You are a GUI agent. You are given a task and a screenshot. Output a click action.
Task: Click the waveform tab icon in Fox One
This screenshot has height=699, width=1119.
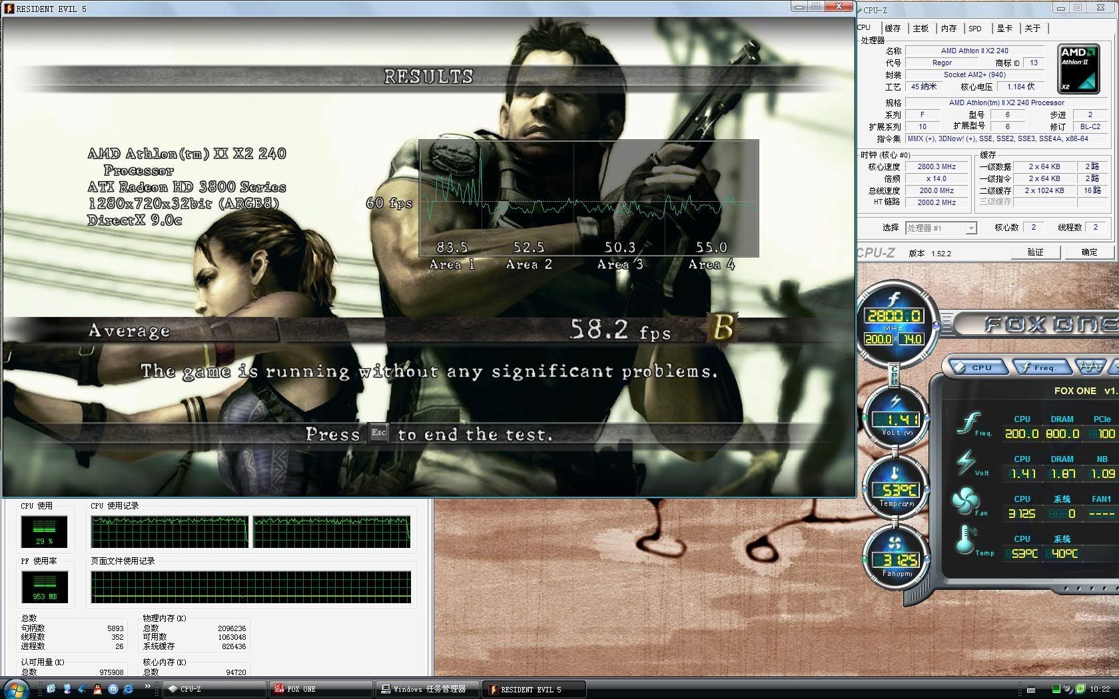1090,367
